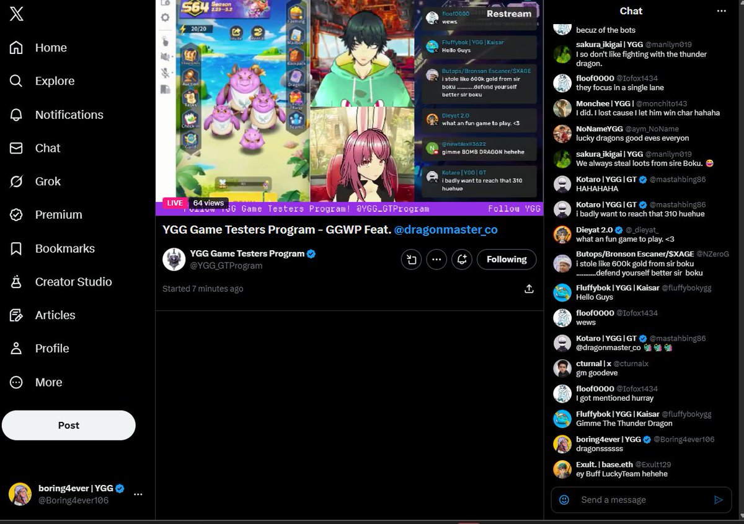The width and height of the screenshot is (744, 524).
Task: Click the Articles icon in sidebar
Action: 17,315
